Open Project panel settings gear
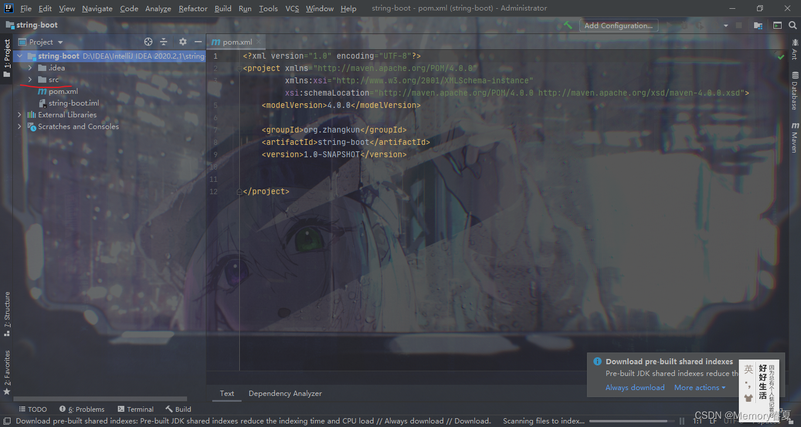The width and height of the screenshot is (801, 427). (x=183, y=42)
